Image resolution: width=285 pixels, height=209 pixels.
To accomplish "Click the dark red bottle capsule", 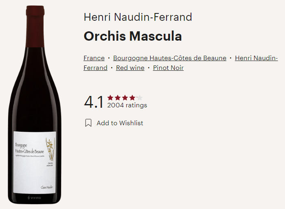I will click(35, 26).
